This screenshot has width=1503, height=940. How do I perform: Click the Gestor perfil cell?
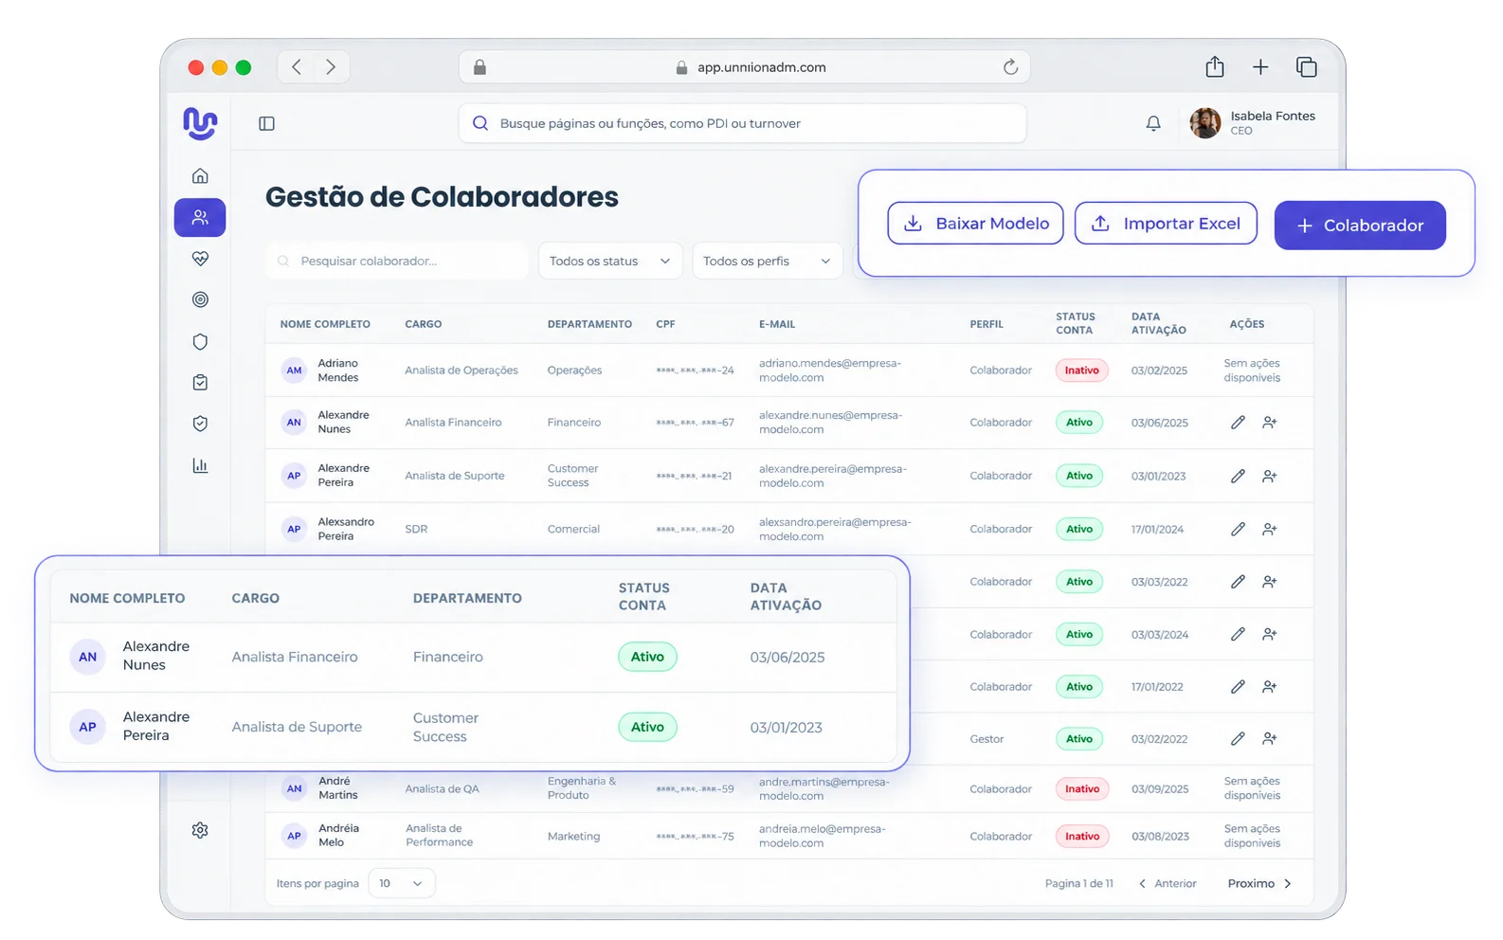click(987, 739)
